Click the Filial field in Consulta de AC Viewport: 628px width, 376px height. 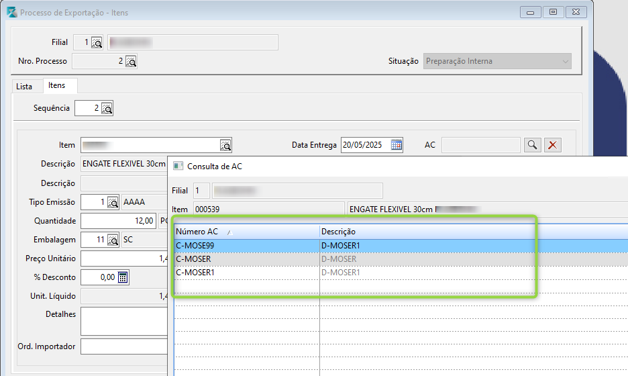click(x=201, y=191)
